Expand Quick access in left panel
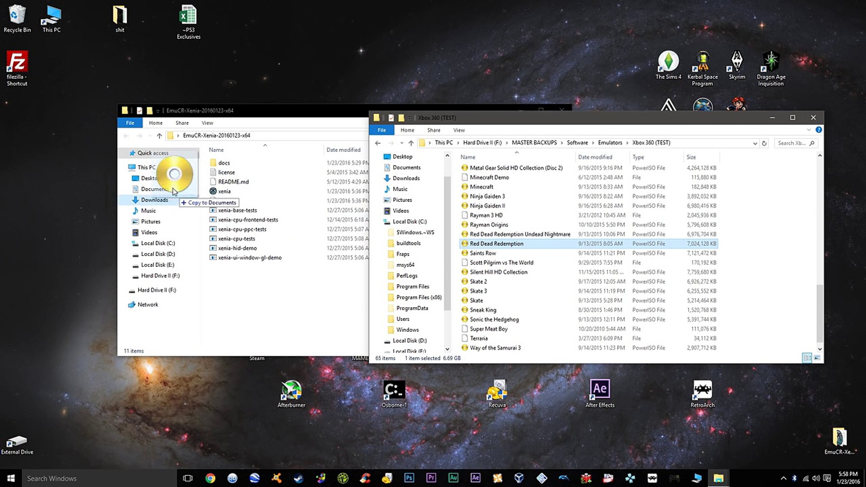The image size is (866, 487). [x=124, y=153]
